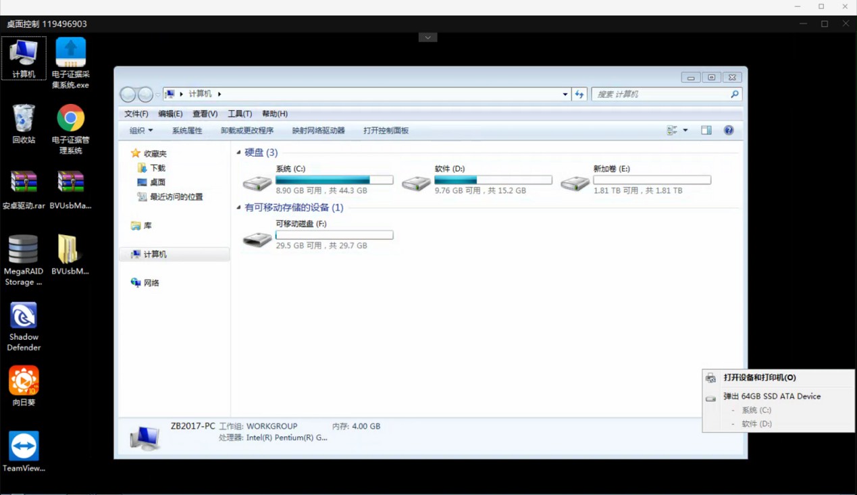The height and width of the screenshot is (495, 857).
Task: Open the 回收站 recycle bin icon
Action: (x=24, y=119)
